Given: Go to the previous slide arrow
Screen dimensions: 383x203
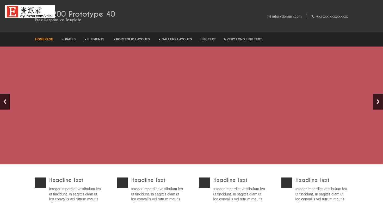Looking at the screenshot, I should 5,102.
